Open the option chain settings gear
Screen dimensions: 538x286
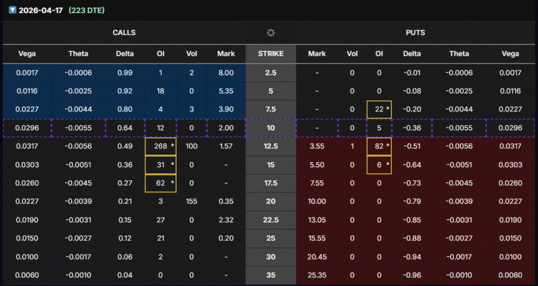click(x=271, y=33)
